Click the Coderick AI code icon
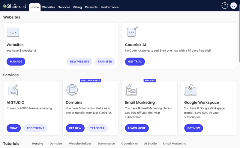The height and width of the screenshot is (148, 240). (132, 32)
